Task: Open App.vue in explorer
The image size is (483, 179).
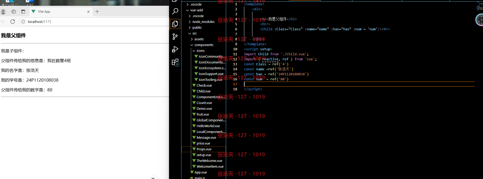Action: [x=199, y=172]
